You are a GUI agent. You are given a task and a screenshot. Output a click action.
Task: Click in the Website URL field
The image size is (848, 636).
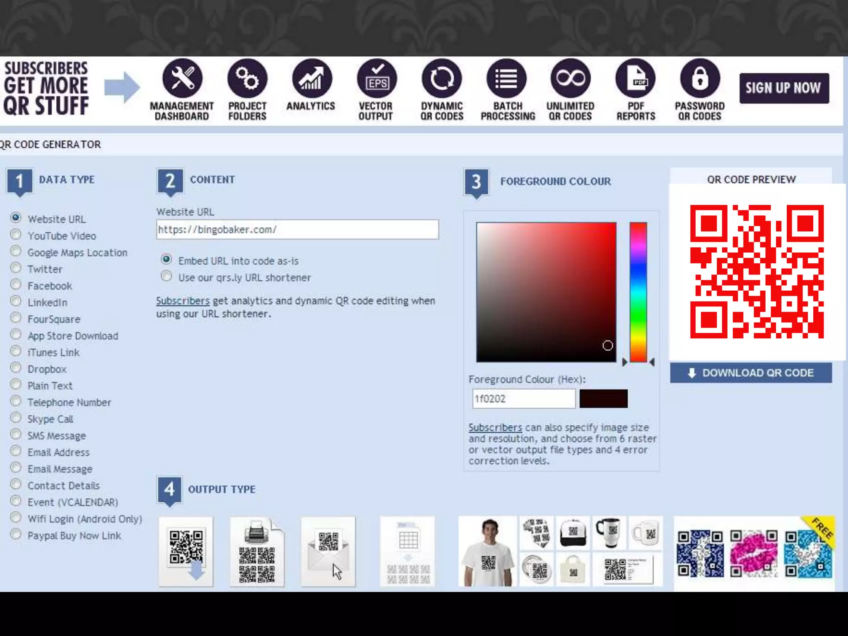(x=297, y=229)
